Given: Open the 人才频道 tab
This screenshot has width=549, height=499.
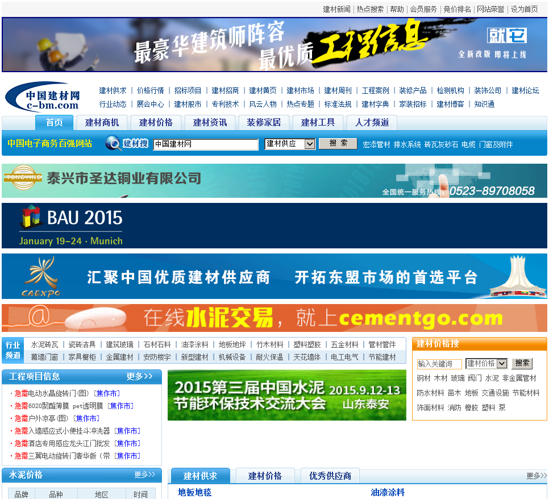Looking at the screenshot, I should (372, 123).
